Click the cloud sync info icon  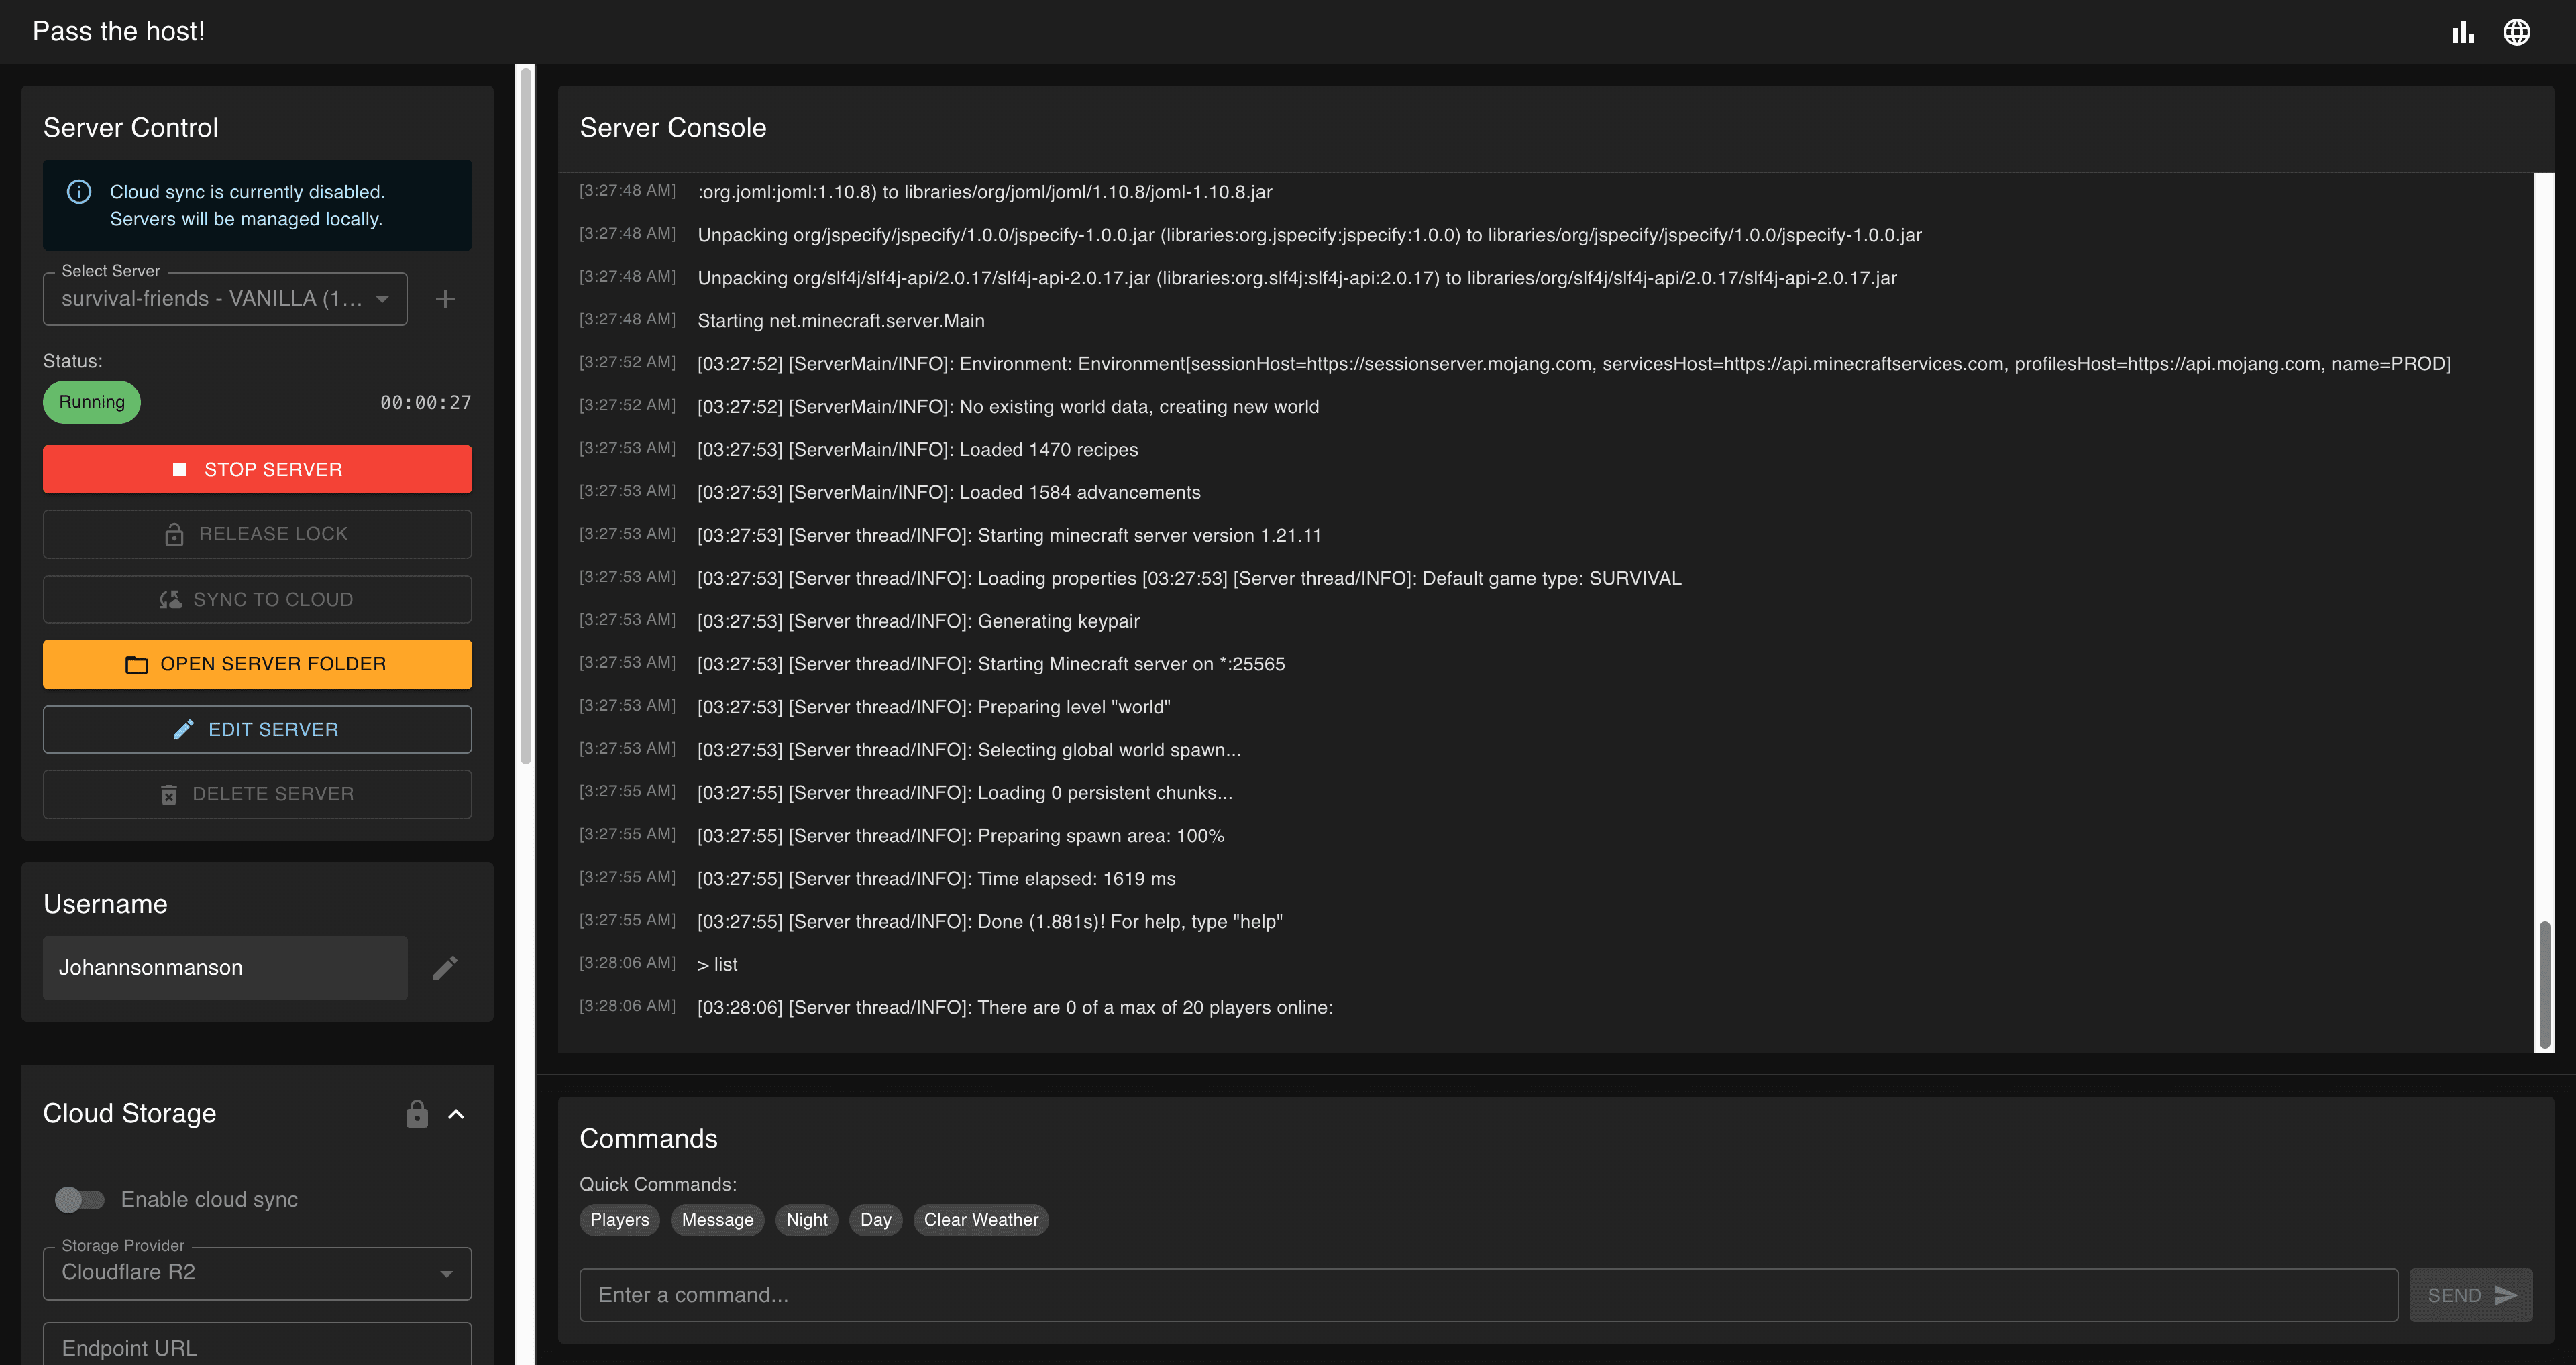pos(79,192)
